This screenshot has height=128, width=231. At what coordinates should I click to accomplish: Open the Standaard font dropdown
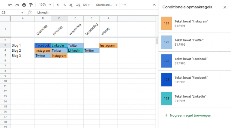[107, 5]
